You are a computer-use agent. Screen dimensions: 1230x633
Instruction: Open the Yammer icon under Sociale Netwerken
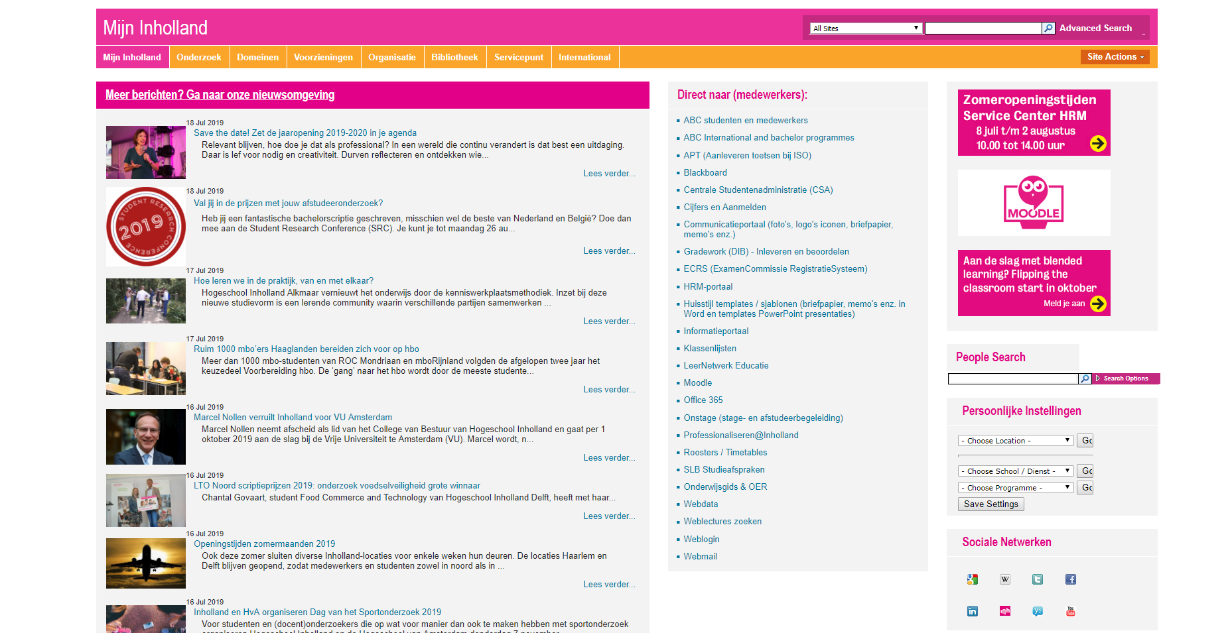point(1038,611)
